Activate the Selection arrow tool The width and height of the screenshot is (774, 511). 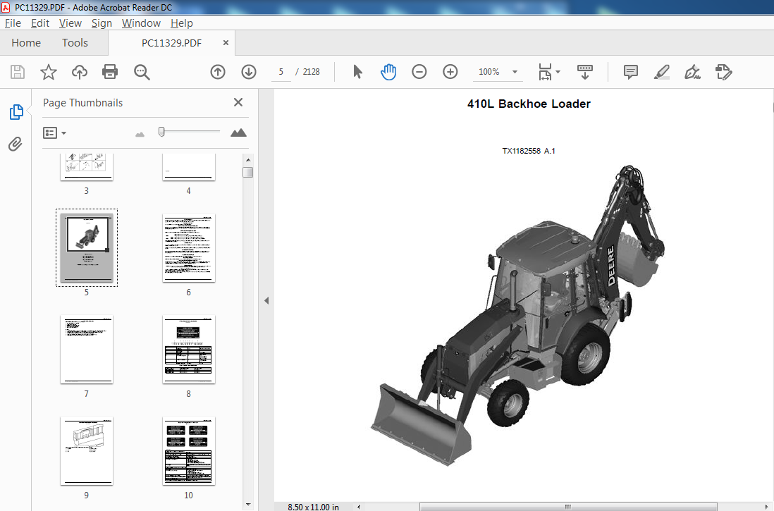pos(358,72)
